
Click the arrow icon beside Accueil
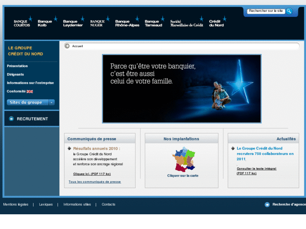point(67,46)
